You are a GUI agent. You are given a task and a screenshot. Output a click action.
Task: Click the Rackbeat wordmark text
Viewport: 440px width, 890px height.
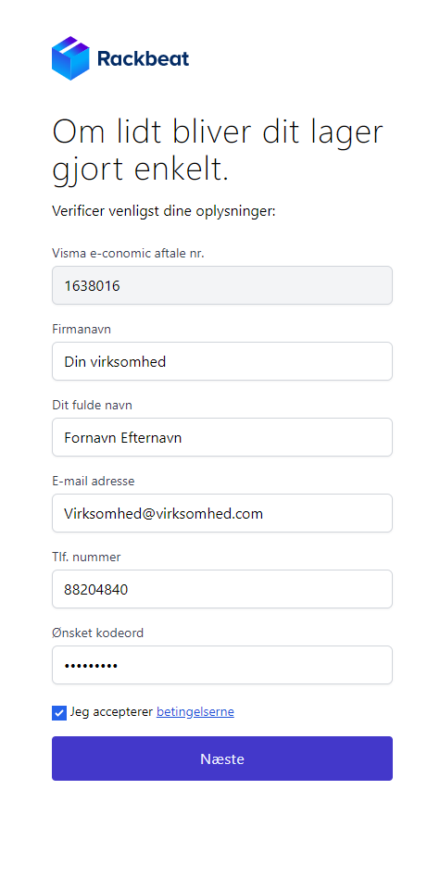pyautogui.click(x=143, y=58)
